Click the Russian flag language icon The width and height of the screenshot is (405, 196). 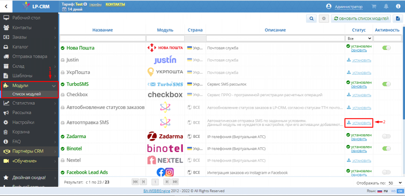tap(380, 191)
